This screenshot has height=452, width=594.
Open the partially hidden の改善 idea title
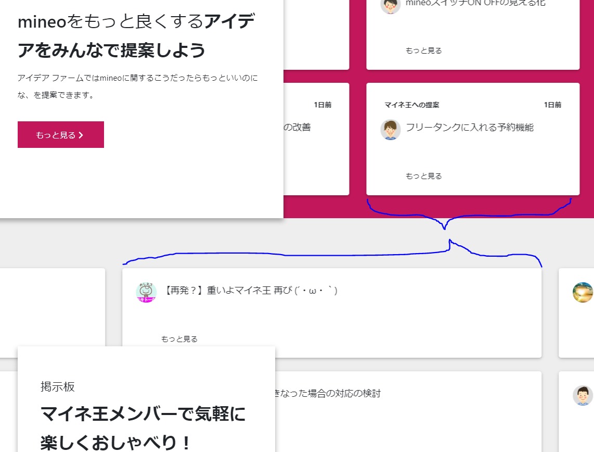(x=298, y=127)
